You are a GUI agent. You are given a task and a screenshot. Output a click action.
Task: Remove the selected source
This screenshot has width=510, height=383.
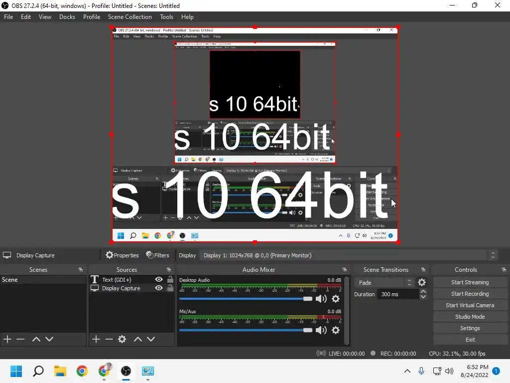[109, 339]
